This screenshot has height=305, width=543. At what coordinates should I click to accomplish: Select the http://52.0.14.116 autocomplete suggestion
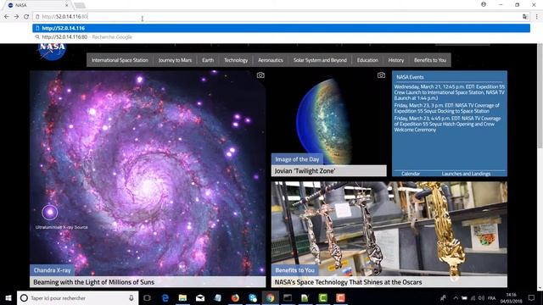281,28
